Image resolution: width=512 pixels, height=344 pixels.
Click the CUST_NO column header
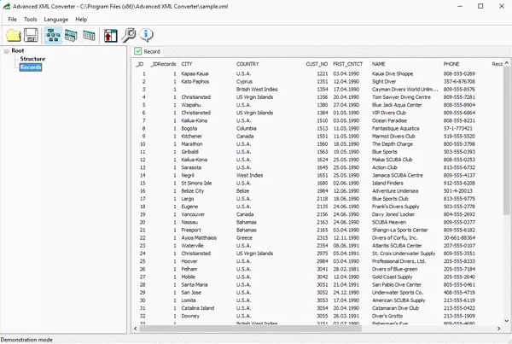click(317, 64)
